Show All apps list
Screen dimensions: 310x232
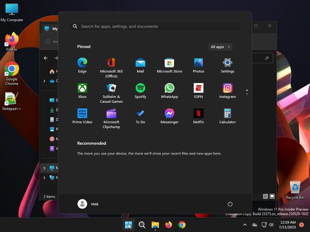(220, 47)
